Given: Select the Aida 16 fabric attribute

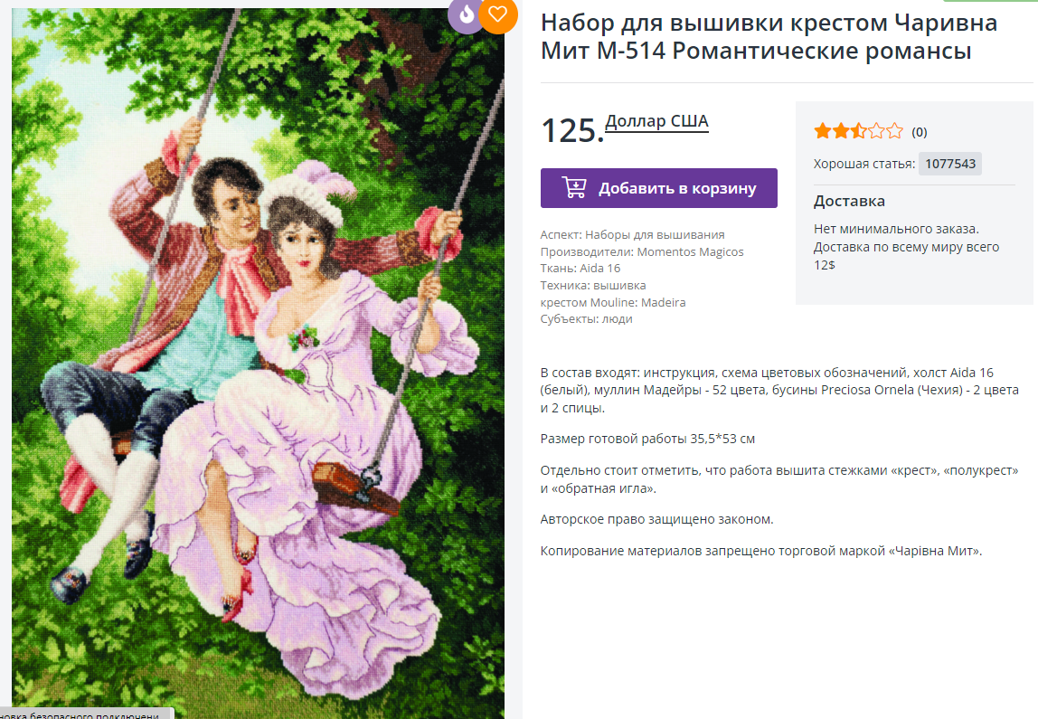Looking at the screenshot, I should 599,268.
